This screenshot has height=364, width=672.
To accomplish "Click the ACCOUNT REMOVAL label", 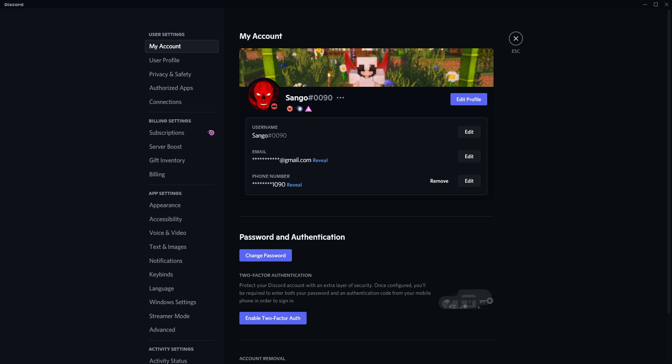I will [x=262, y=358].
